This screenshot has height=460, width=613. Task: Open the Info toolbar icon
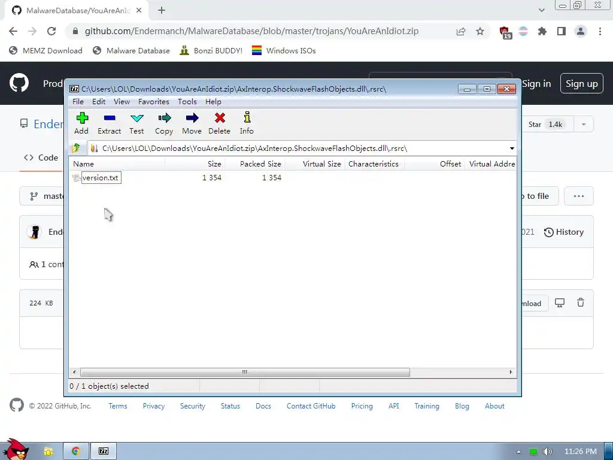247,123
